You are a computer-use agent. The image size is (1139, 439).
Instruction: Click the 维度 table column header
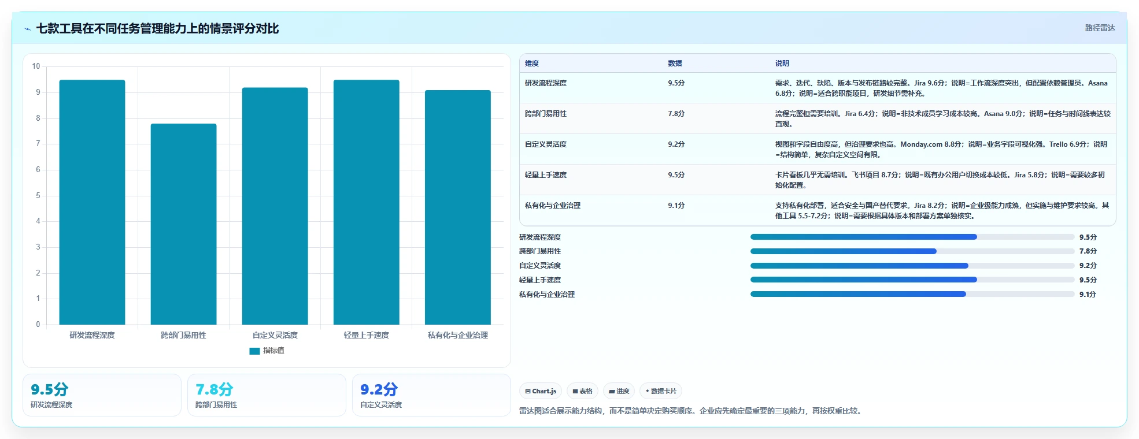pos(532,64)
